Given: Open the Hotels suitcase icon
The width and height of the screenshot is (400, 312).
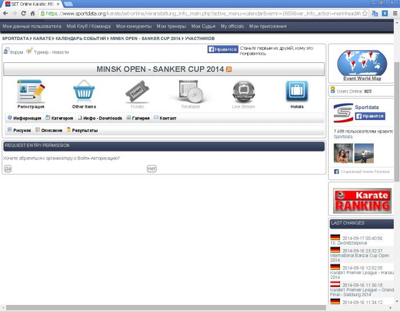Looking at the screenshot, I should [x=297, y=91].
